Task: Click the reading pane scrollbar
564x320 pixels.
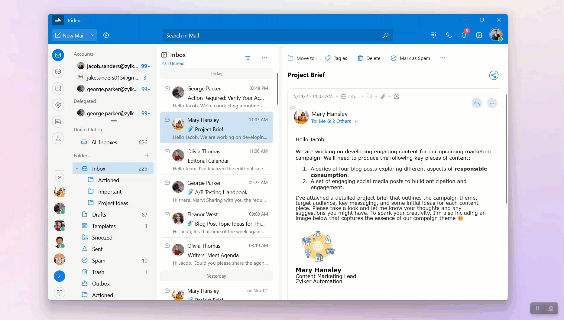Action: click(x=506, y=149)
